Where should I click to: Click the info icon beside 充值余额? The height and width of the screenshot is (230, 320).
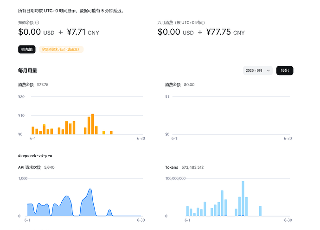tap(37, 23)
